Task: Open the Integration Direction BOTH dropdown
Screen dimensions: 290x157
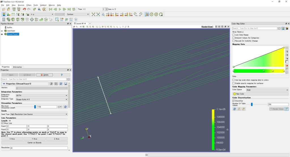Action: coord(42,96)
